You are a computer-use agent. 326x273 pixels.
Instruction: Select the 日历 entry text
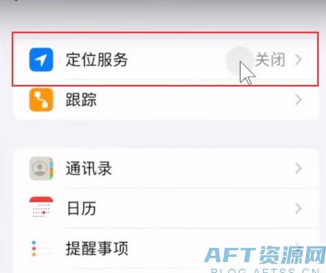click(82, 209)
